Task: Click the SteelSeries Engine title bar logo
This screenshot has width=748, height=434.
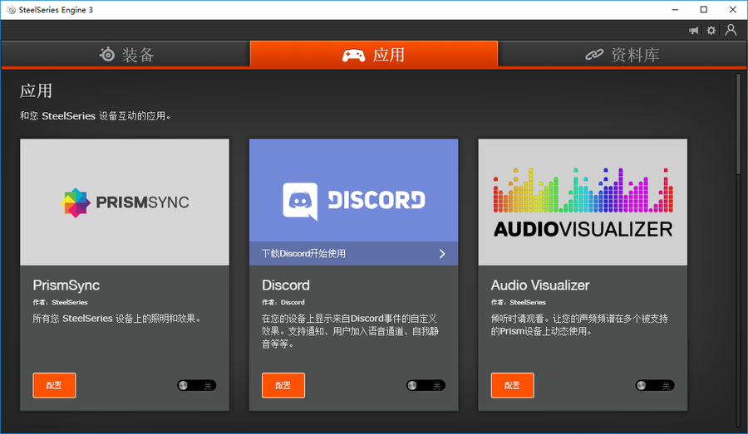Action: (10, 9)
